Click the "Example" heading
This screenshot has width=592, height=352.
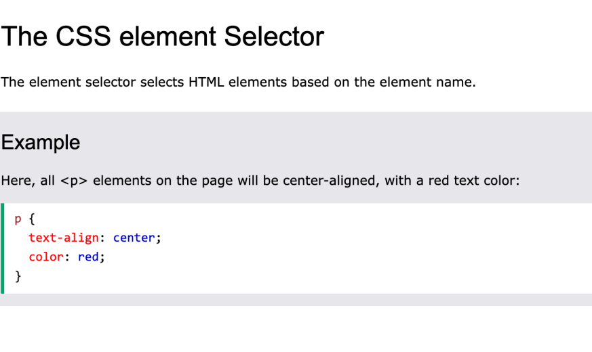[41, 142]
